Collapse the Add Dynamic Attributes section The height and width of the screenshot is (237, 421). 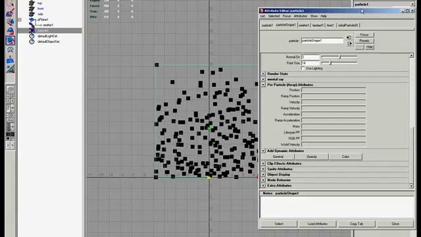[263, 151]
